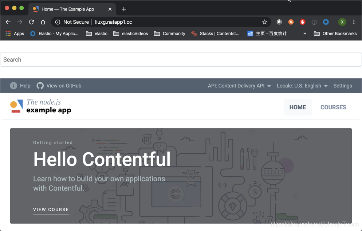Click the Help info icon
This screenshot has height=231, width=362.
pos(13,86)
